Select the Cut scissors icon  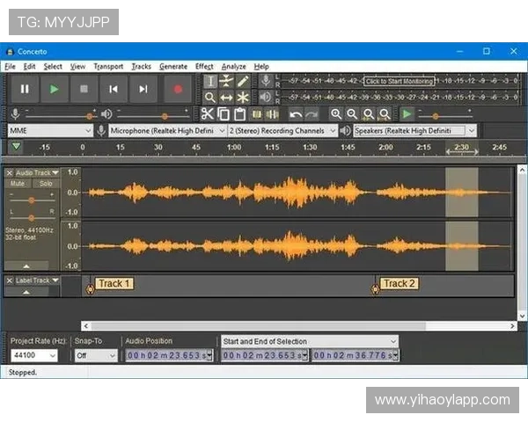(x=208, y=113)
